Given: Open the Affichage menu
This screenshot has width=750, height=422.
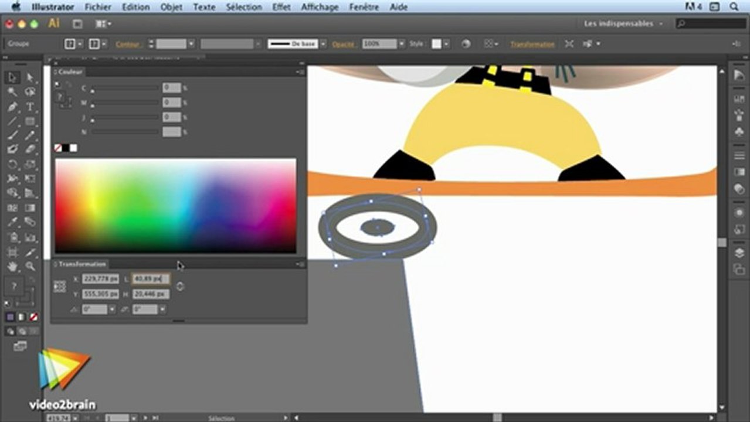Looking at the screenshot, I should pos(320,7).
